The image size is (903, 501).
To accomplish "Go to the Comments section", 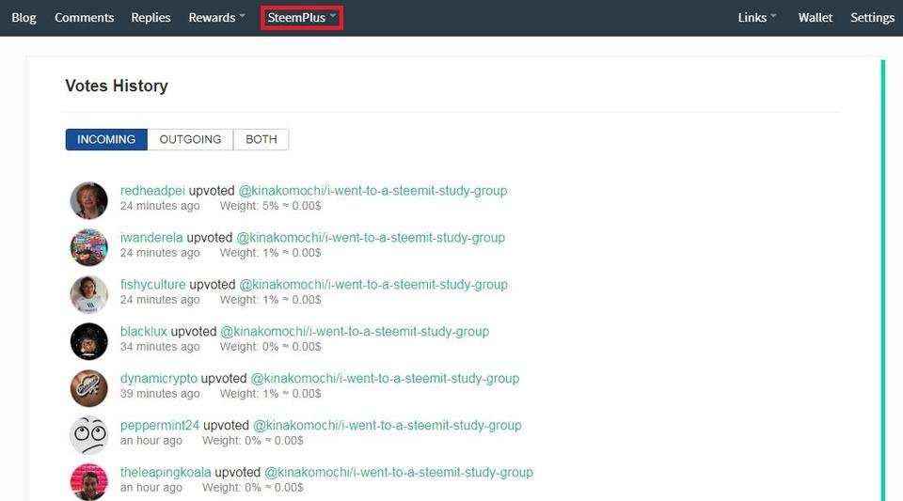I will tap(84, 18).
